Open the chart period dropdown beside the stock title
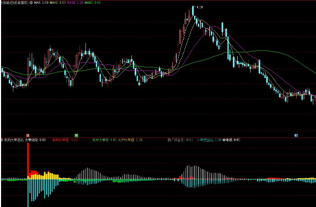 [x=31, y=3]
